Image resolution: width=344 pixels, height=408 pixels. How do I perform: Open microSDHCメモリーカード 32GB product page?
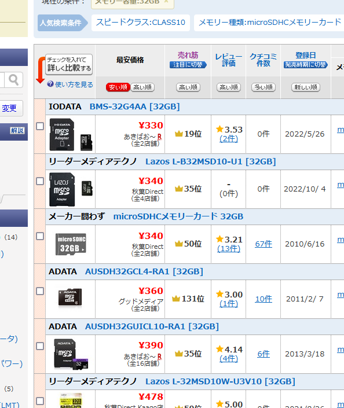click(178, 216)
